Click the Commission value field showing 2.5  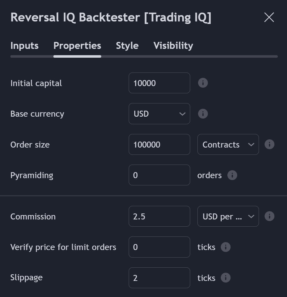tap(159, 216)
